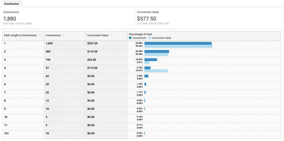The width and height of the screenshot is (284, 141).
Task: Select the light blue Conversion Value legend swatch
Action: [150, 38]
